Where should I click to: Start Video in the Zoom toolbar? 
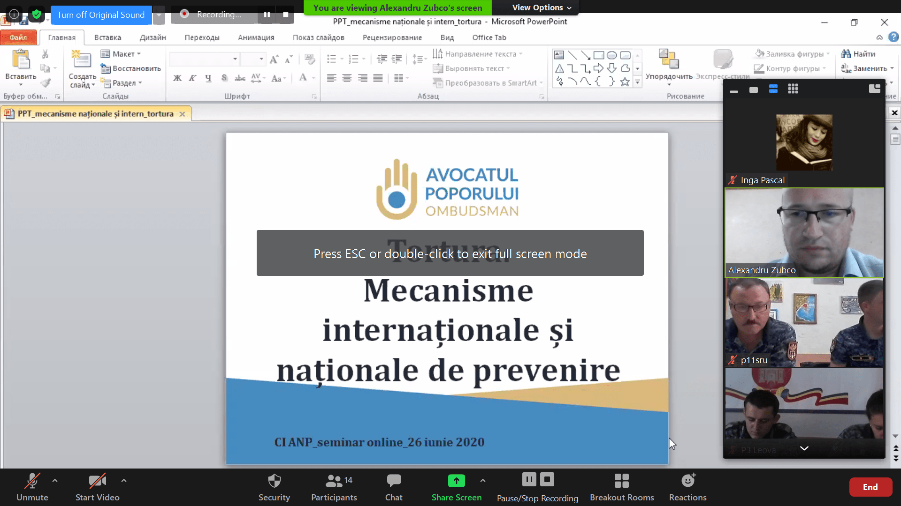coord(98,487)
